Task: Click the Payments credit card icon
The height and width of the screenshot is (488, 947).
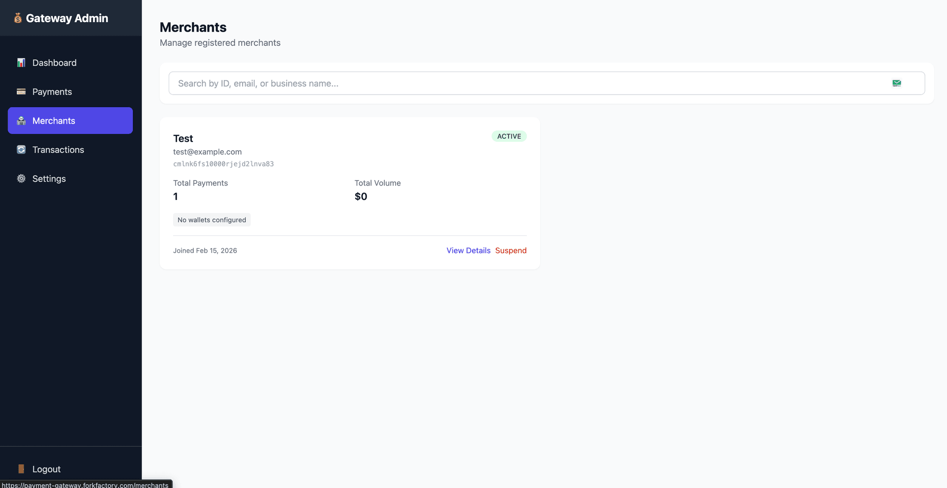Action: 21,92
